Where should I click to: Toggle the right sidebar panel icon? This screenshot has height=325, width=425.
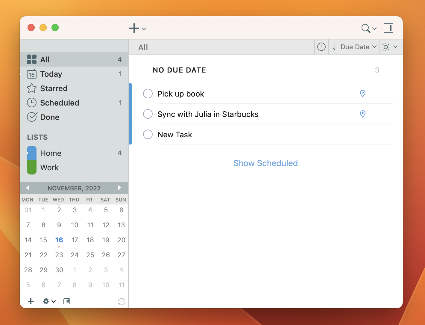point(388,28)
